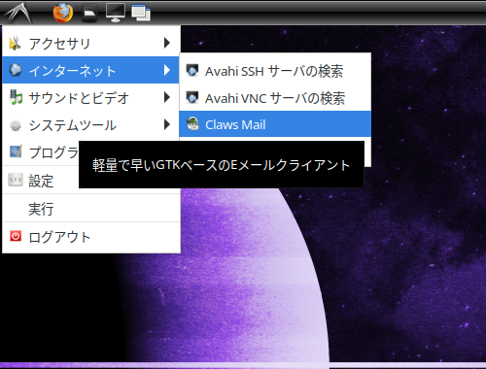Launch Firefox from the panel
Screen dimensions: 486x369
(x=63, y=13)
